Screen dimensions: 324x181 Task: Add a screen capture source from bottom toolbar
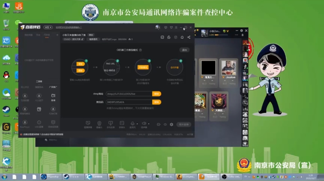point(88,125)
